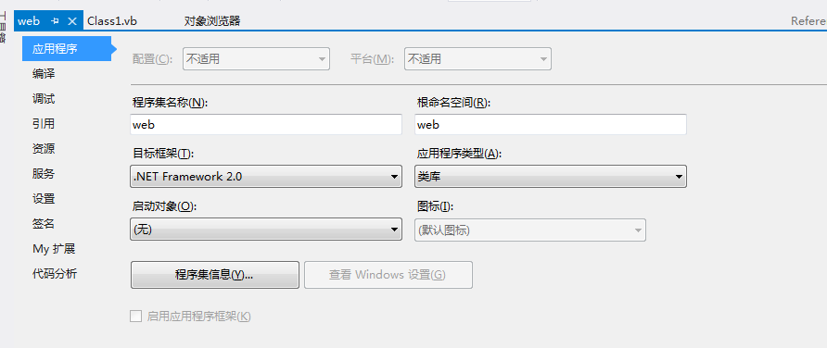Image resolution: width=827 pixels, height=348 pixels.
Task: Open the 服务 settings page
Action: pos(44,174)
